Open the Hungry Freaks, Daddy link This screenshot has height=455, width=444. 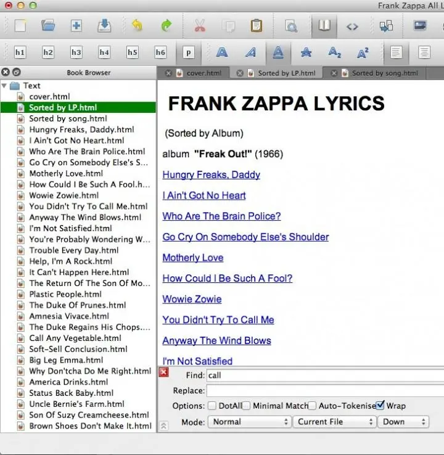212,174
